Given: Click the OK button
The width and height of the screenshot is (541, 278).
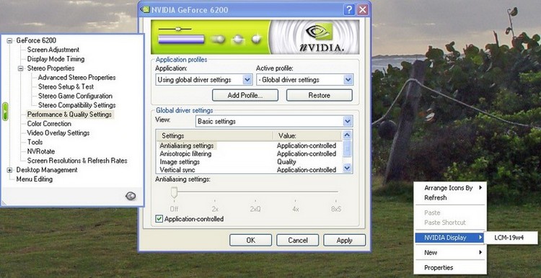Looking at the screenshot, I should click(250, 241).
